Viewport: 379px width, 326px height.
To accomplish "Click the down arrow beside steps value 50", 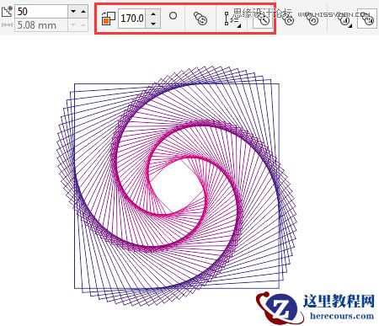I will (73, 12).
